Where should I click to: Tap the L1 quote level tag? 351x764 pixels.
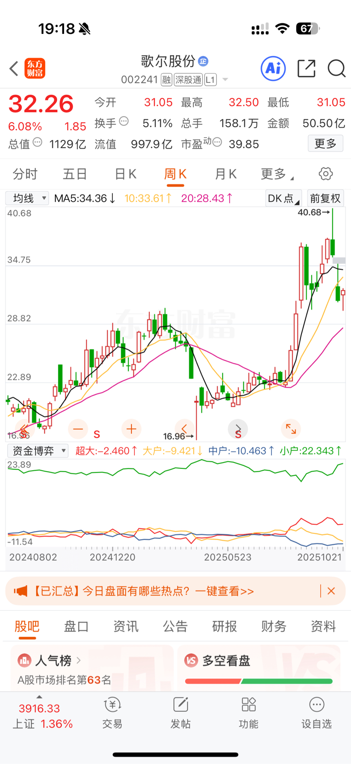pyautogui.click(x=210, y=80)
